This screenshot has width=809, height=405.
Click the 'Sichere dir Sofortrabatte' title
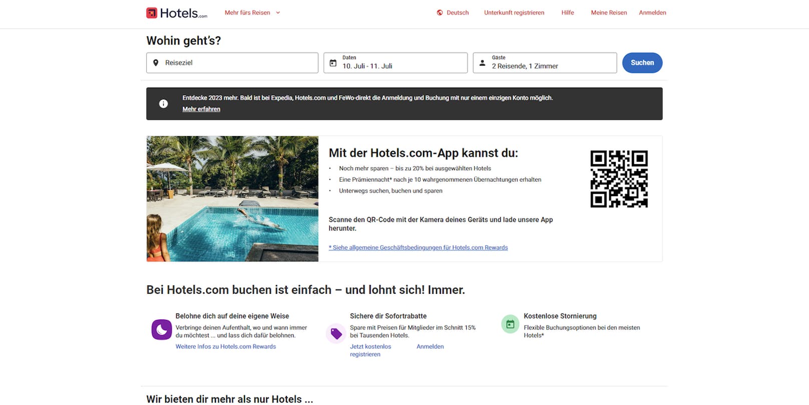coord(388,316)
